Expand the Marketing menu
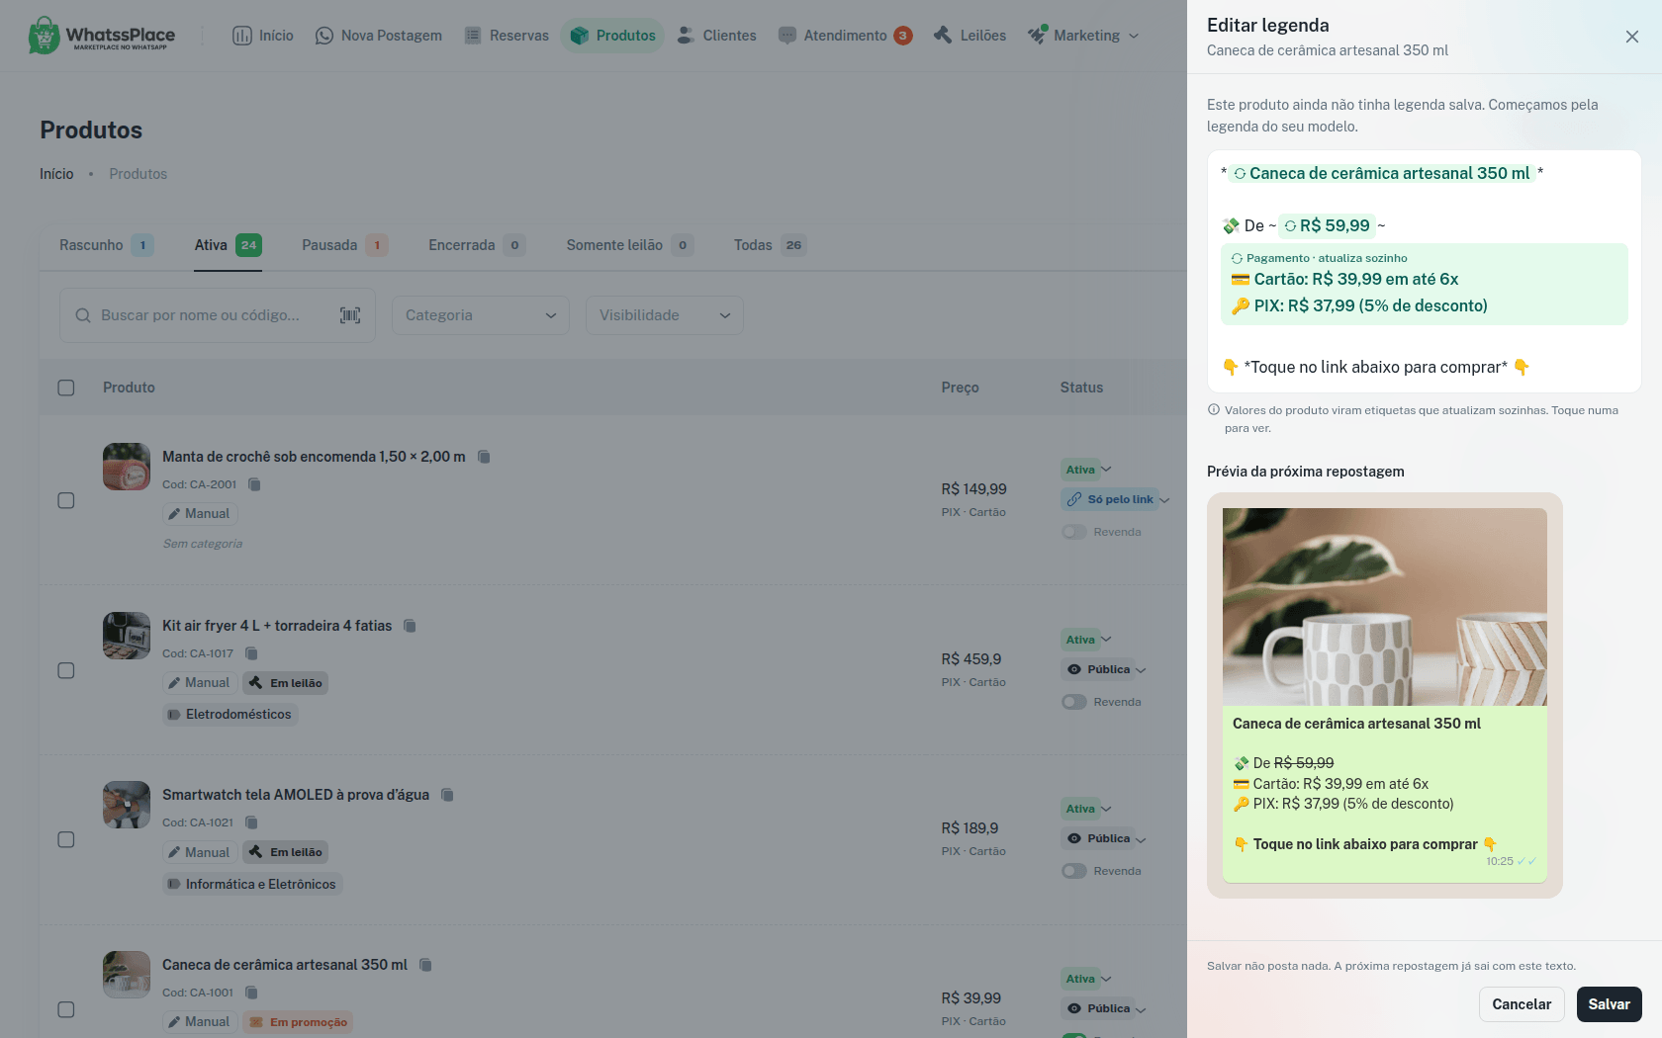1662x1038 pixels. pos(1083,36)
